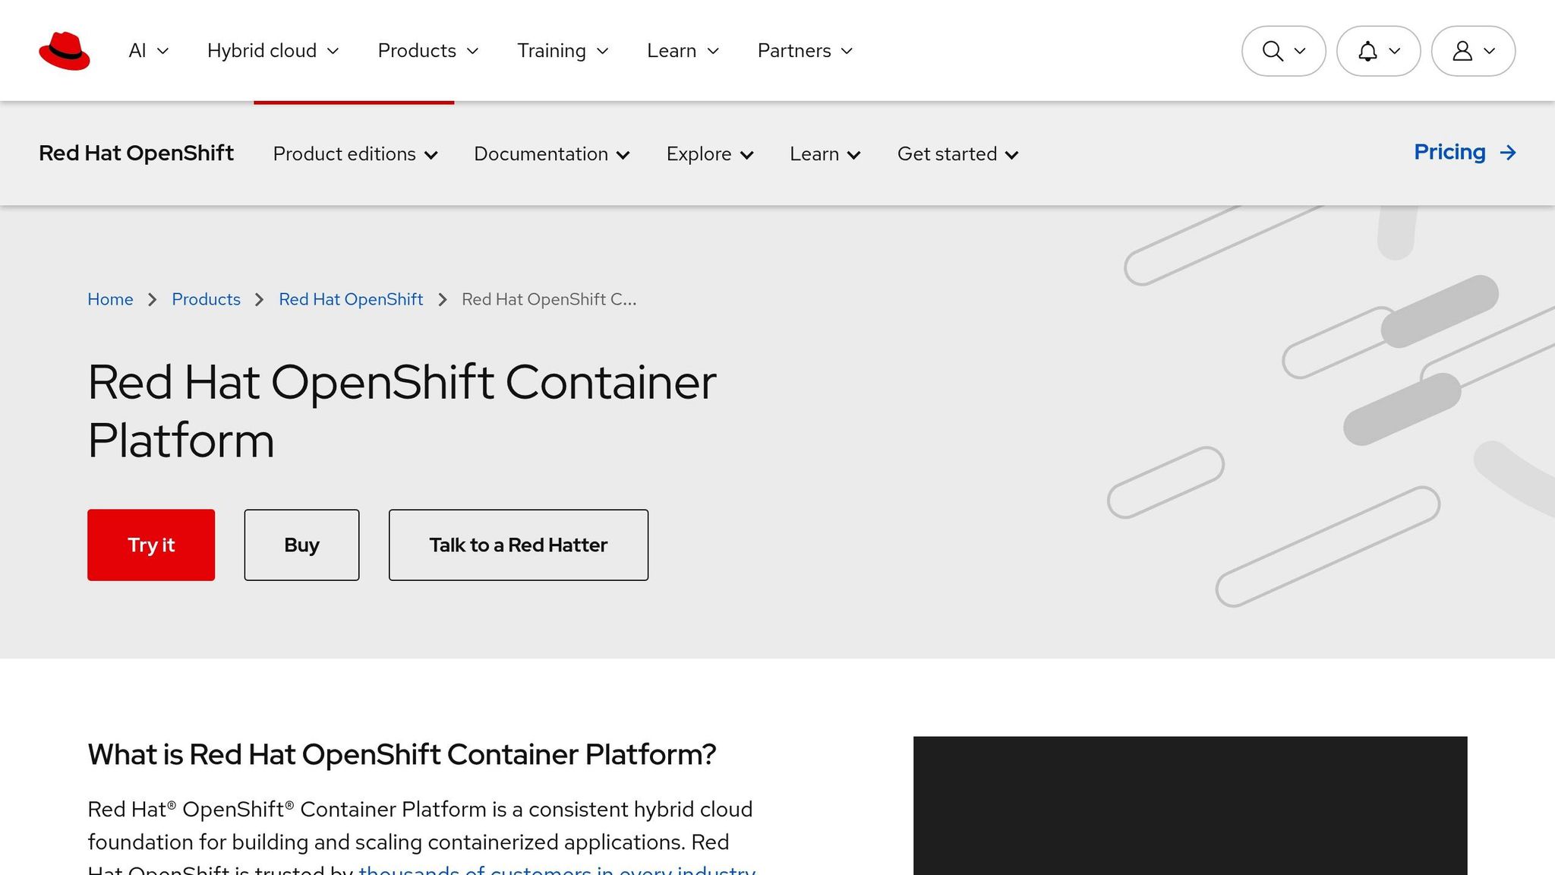
Task: Click the Talk to a Red Hatter button
Action: pos(518,545)
